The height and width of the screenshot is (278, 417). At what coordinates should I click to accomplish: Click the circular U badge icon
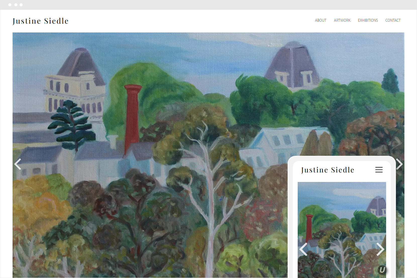click(x=382, y=270)
